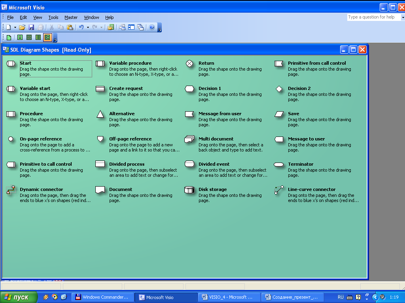The image size is (405, 303).
Task: Click the Microsoft Visio taskbar button
Action: pos(167,297)
